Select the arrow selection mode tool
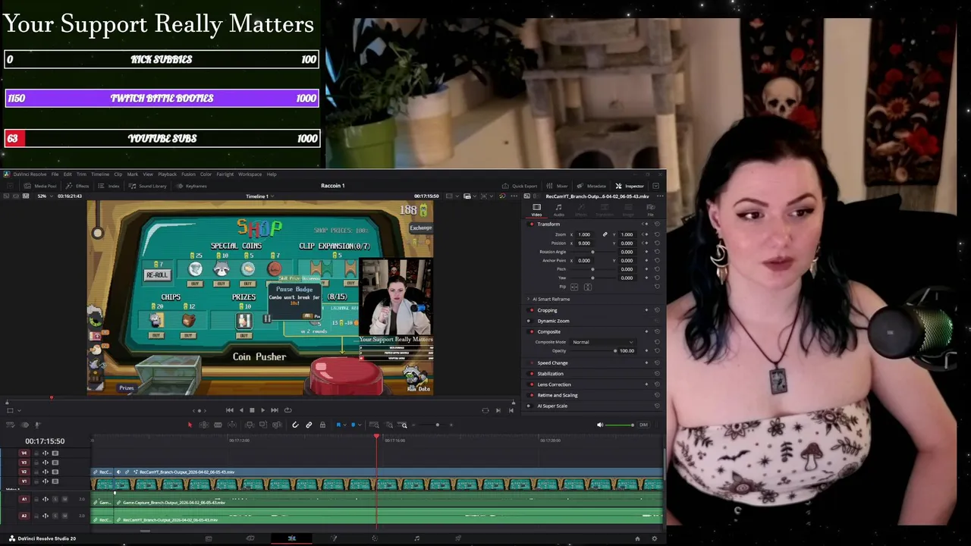 (190, 425)
